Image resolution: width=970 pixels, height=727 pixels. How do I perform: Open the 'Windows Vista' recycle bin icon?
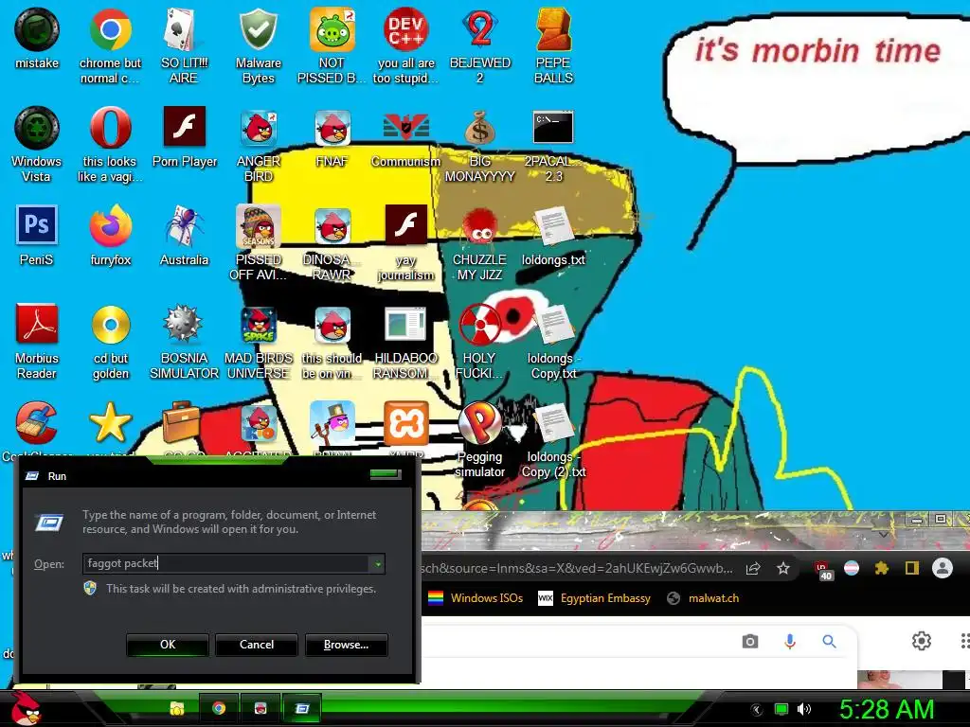tap(37, 144)
